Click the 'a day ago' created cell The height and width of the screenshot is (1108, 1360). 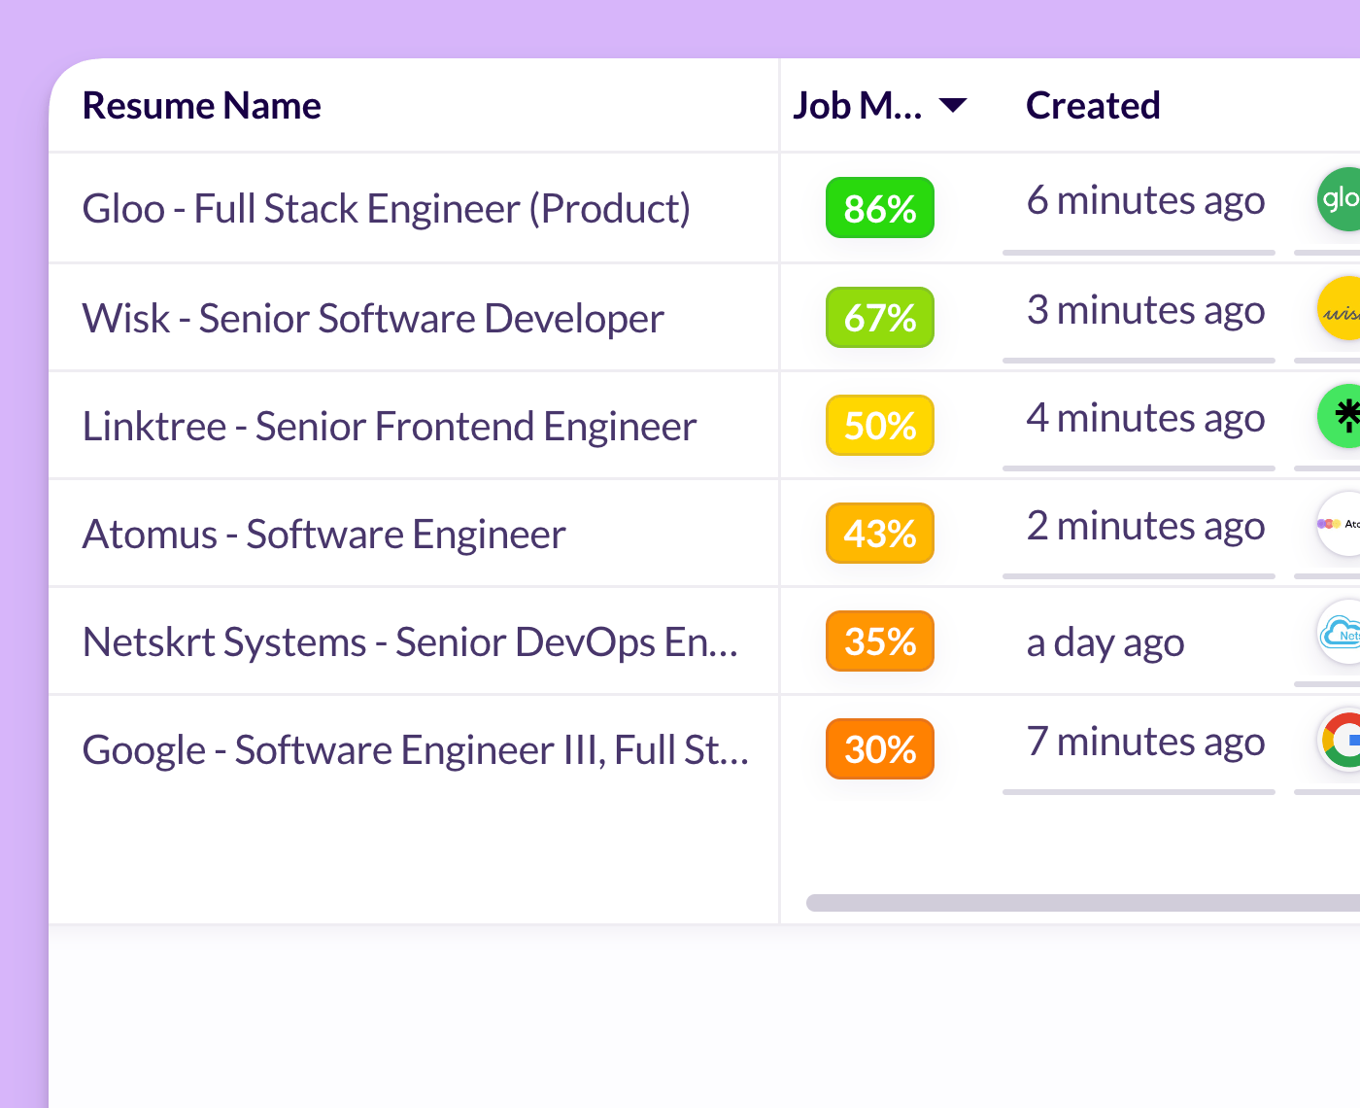[1105, 642]
